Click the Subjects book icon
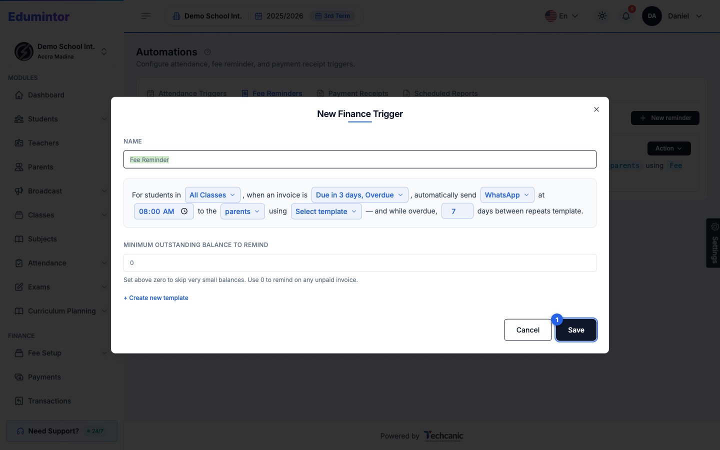 click(x=19, y=239)
